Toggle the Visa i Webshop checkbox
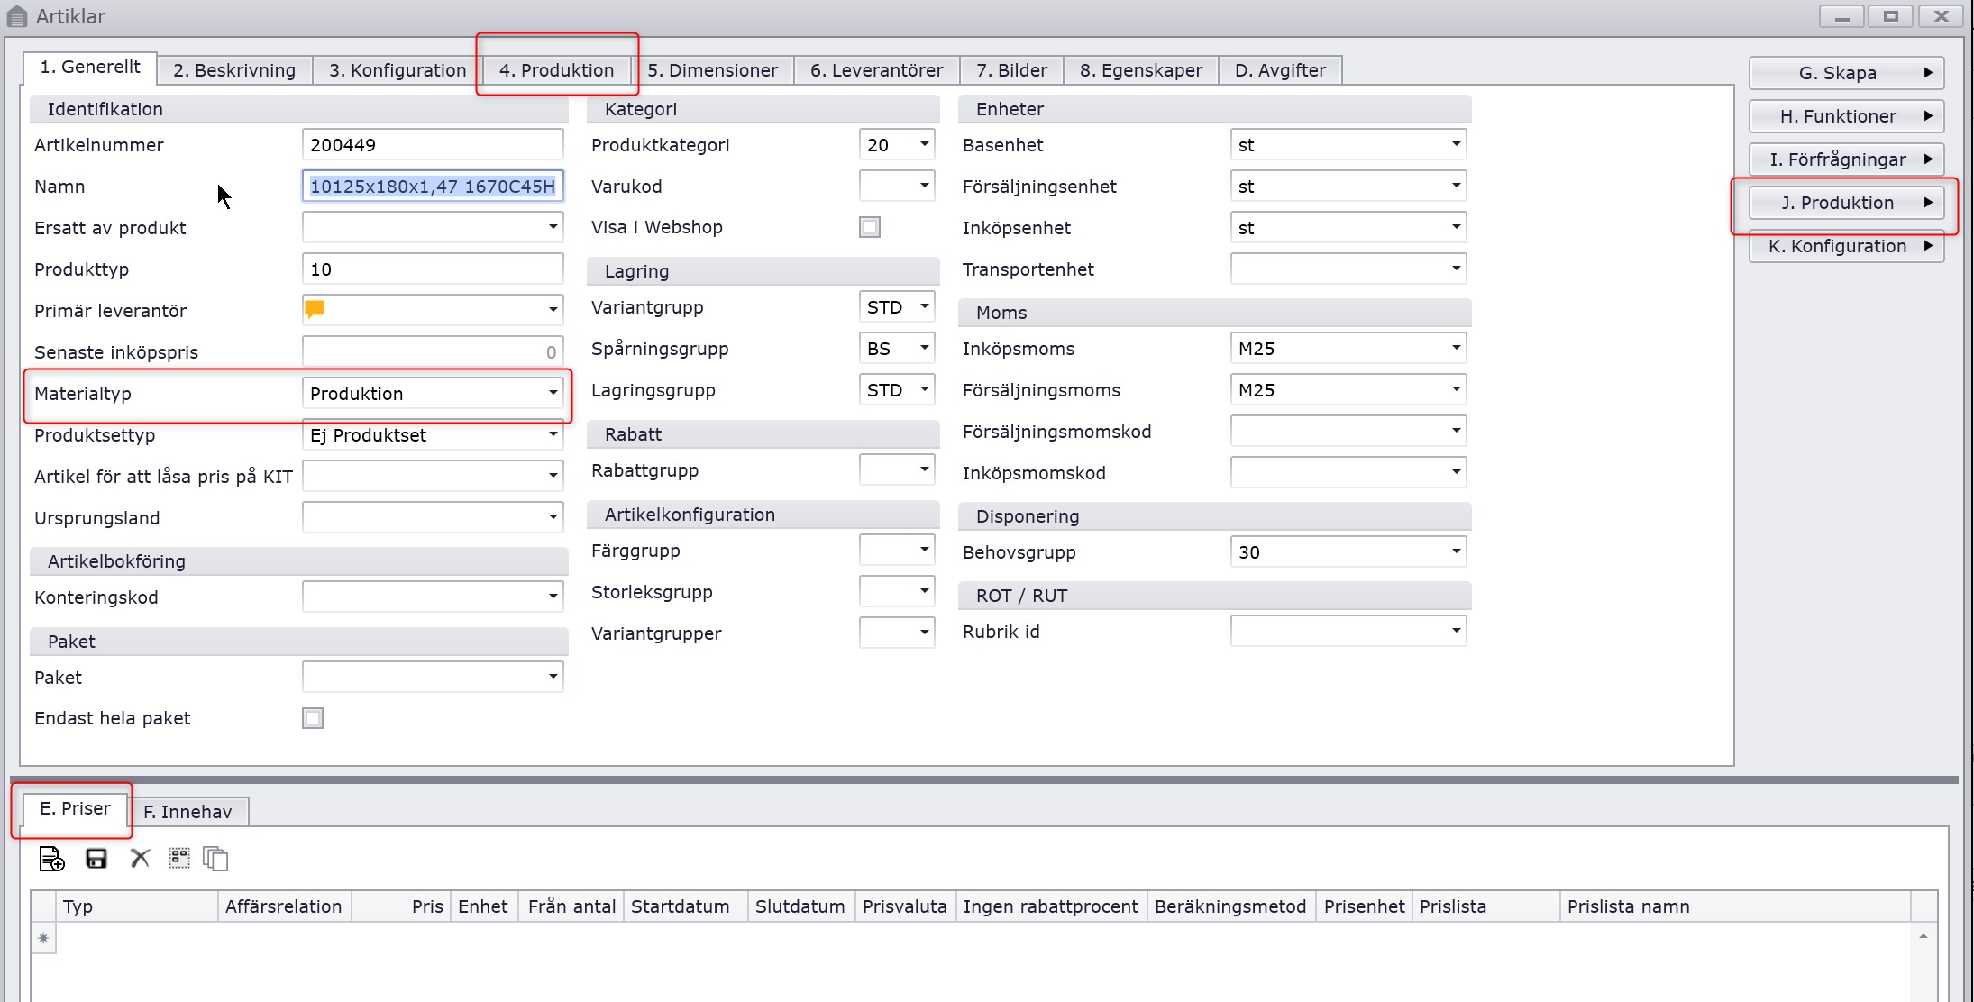1974x1002 pixels. (870, 227)
